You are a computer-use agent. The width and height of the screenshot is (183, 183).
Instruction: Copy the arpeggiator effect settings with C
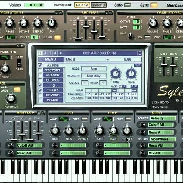click(x=136, y=65)
